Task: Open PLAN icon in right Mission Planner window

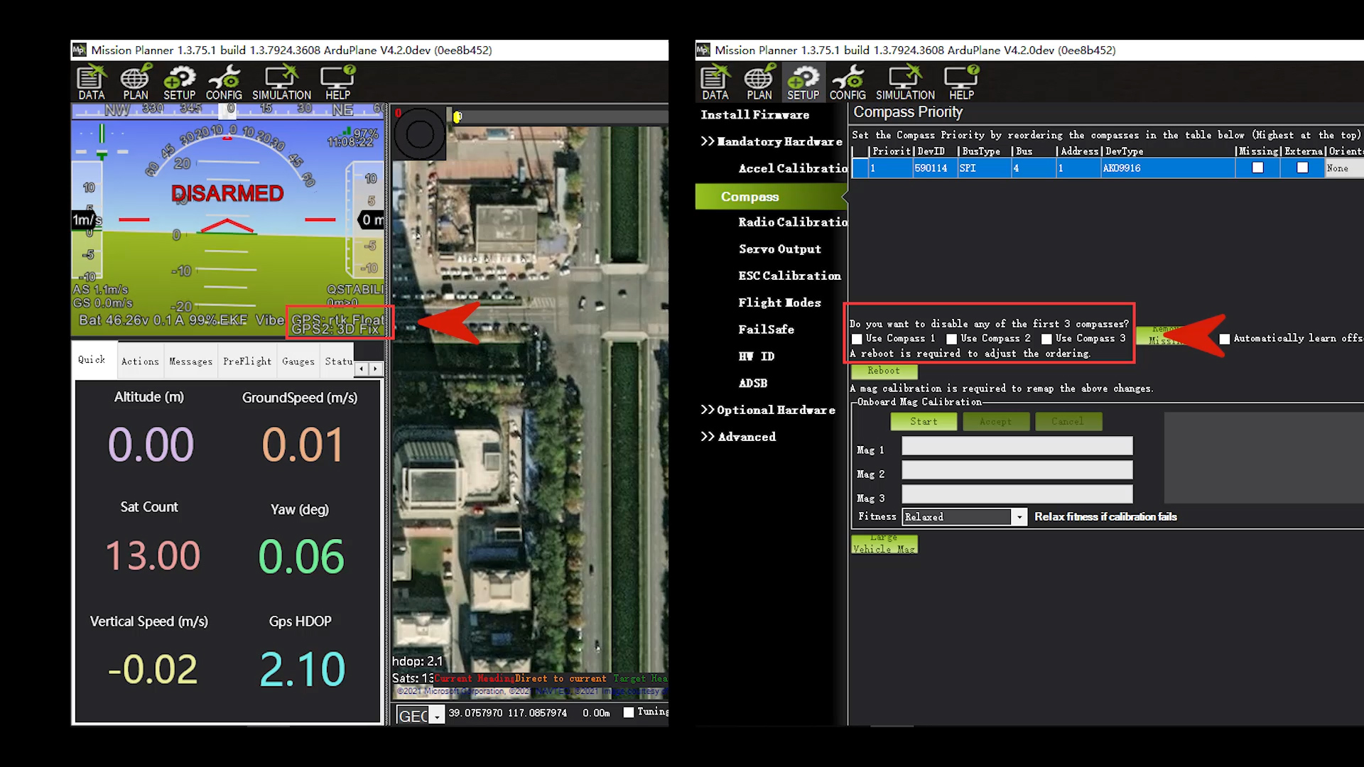Action: click(759, 82)
